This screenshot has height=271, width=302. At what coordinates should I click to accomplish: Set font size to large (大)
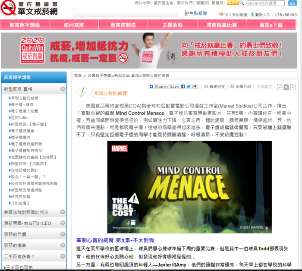point(293,87)
